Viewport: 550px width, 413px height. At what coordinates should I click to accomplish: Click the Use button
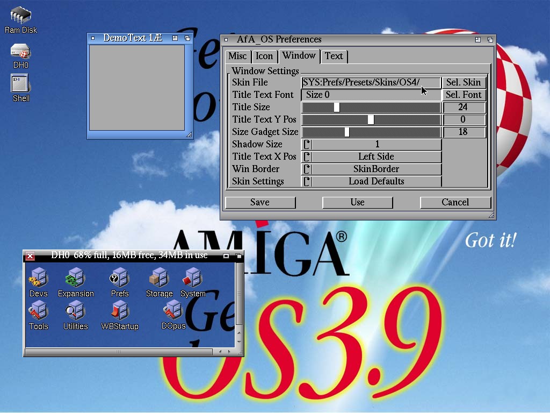[357, 202]
